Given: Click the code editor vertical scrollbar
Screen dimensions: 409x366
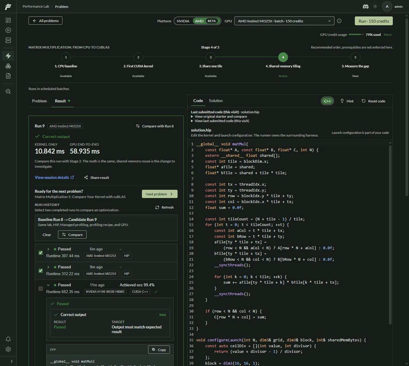Looking at the screenshot, I should pyautogui.click(x=390, y=235).
